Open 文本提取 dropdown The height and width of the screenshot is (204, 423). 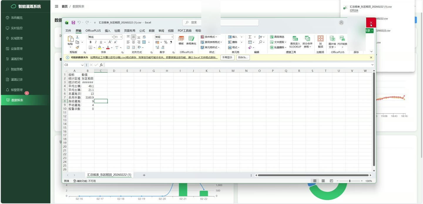tap(278, 42)
